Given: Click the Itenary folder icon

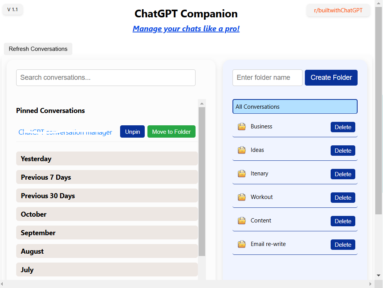Looking at the screenshot, I should [x=242, y=173].
